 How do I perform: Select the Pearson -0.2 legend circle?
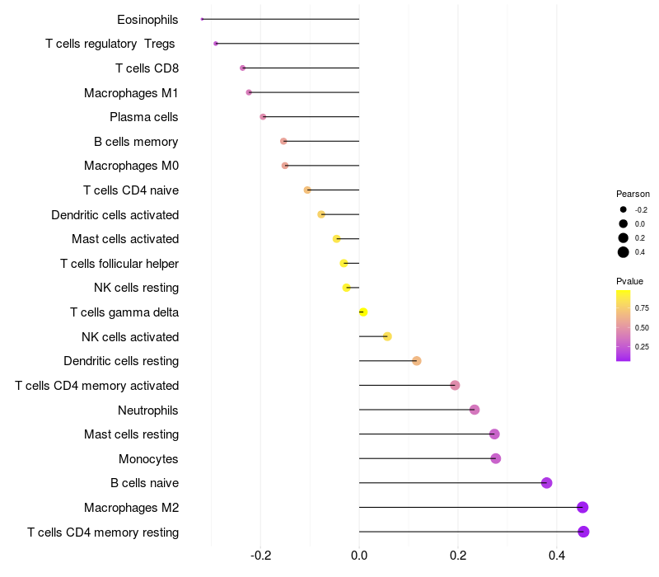pos(624,209)
